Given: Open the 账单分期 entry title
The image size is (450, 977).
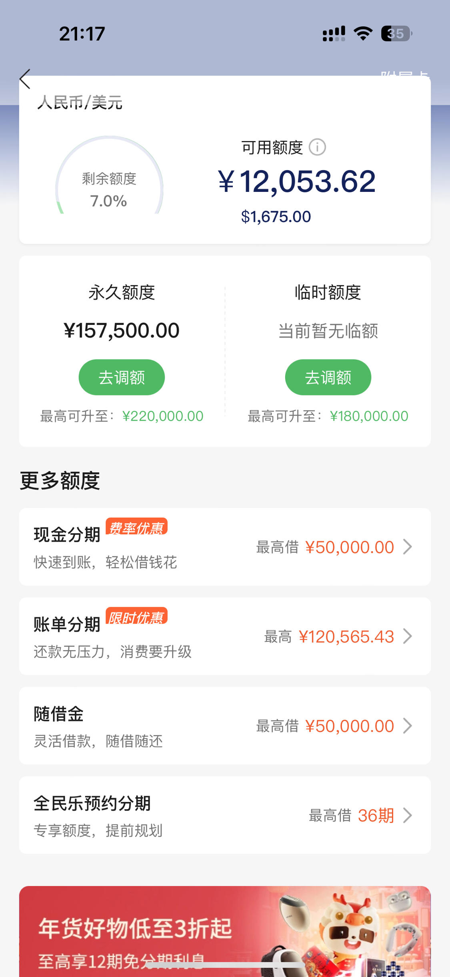Looking at the screenshot, I should (67, 624).
